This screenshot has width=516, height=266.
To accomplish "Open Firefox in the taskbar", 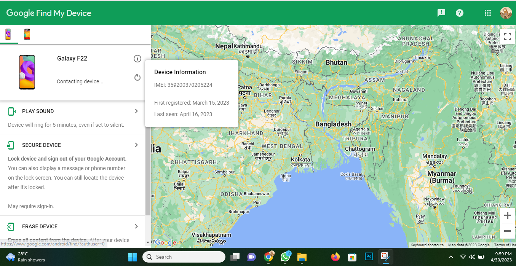I will [x=335, y=257].
